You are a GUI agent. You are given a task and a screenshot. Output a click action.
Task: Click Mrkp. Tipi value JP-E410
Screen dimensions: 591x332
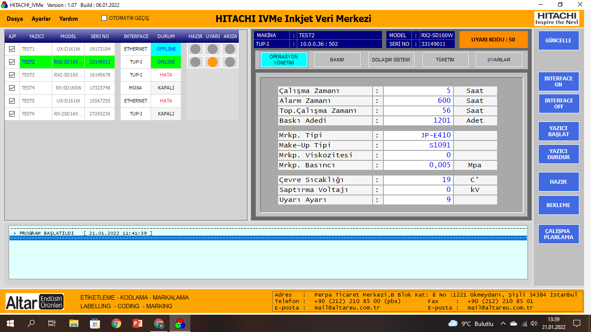(418, 135)
